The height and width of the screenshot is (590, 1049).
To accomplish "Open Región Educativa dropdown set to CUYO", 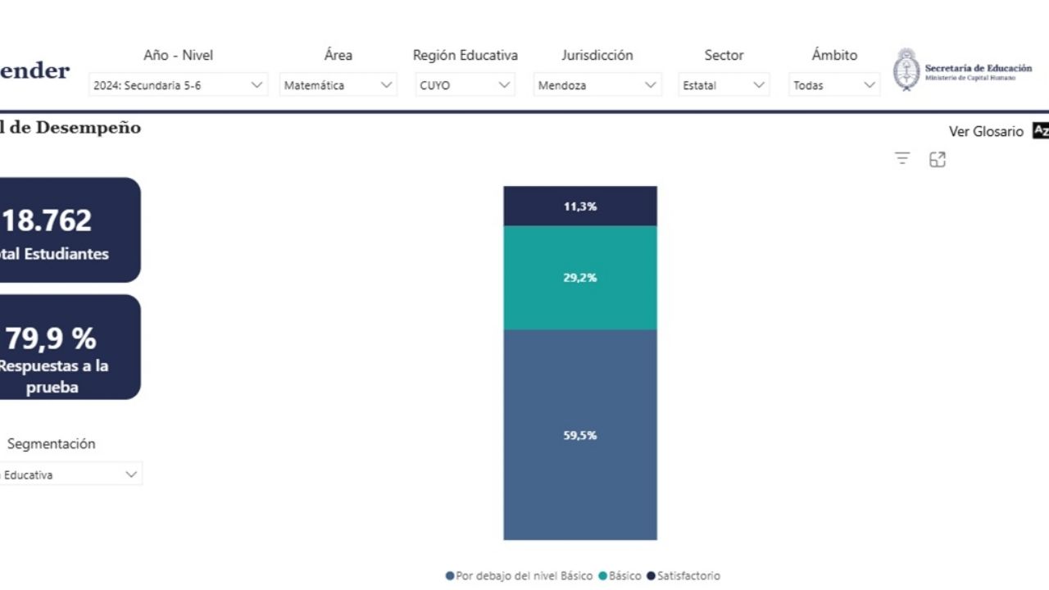I will [465, 85].
